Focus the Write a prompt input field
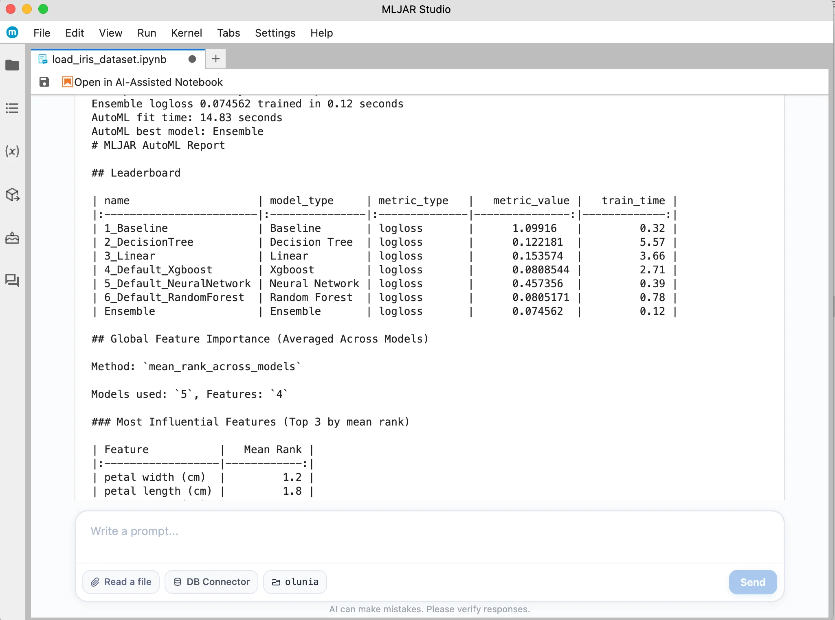This screenshot has width=835, height=620. click(429, 537)
